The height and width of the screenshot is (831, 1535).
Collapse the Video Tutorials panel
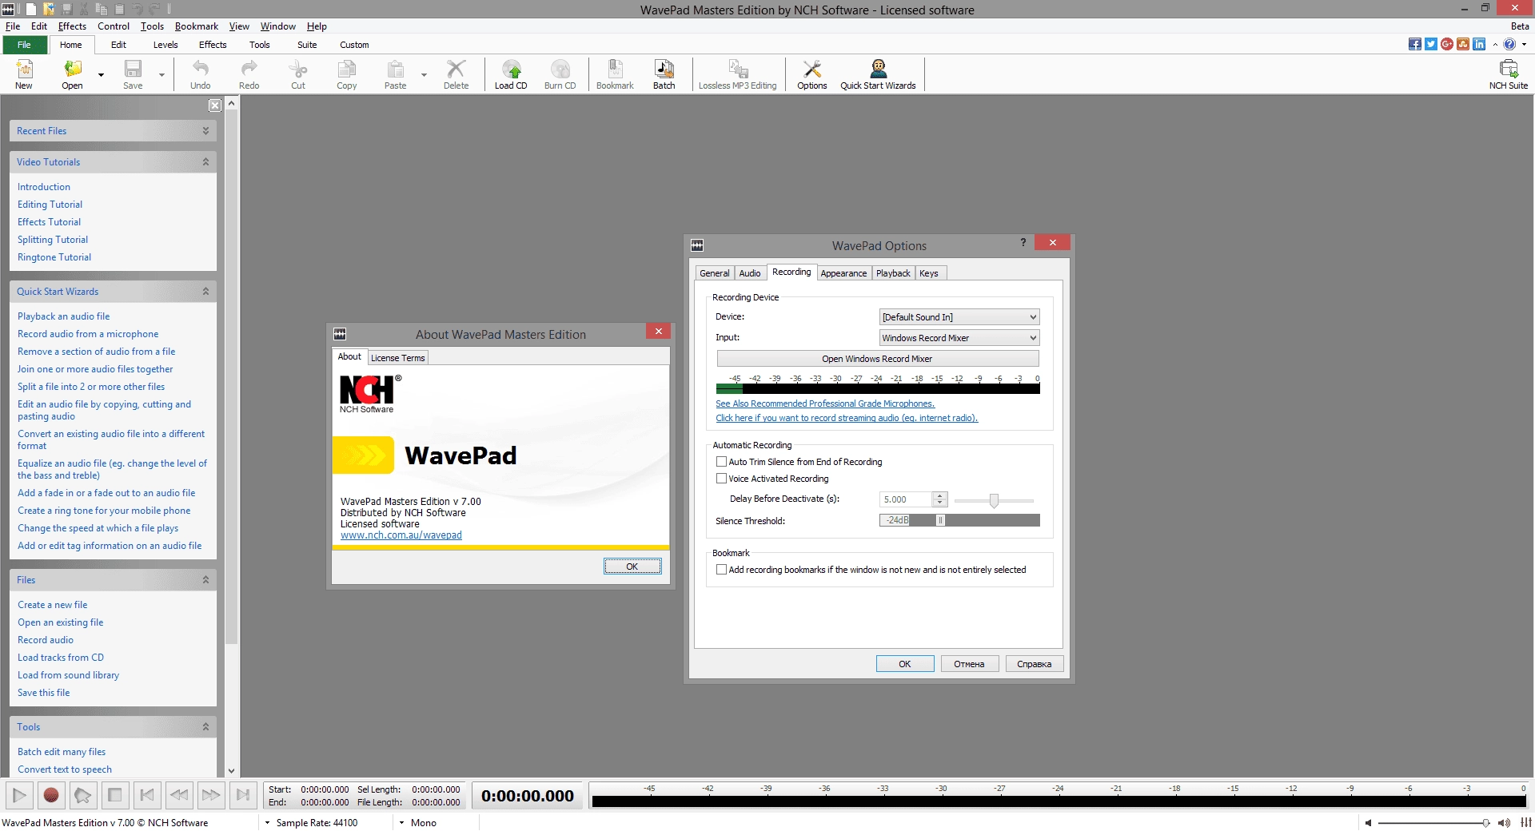[x=205, y=162]
